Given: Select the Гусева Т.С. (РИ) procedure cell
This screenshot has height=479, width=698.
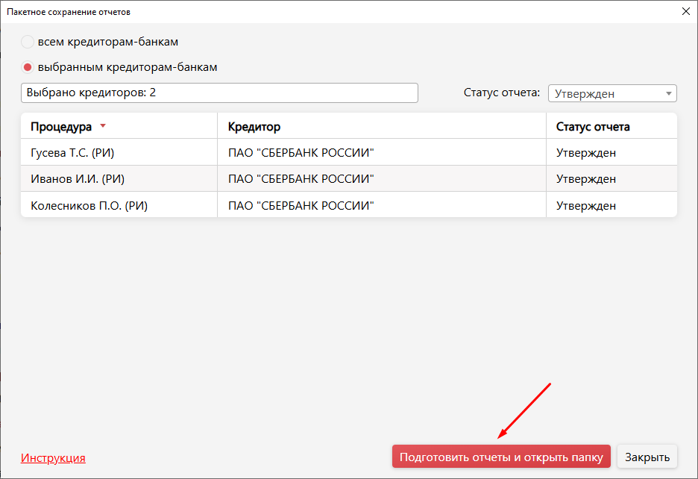Looking at the screenshot, I should [72, 153].
